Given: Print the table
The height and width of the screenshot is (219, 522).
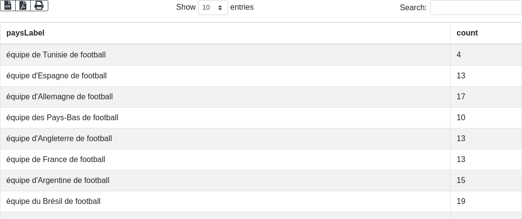Looking at the screenshot, I should coord(39,5).
